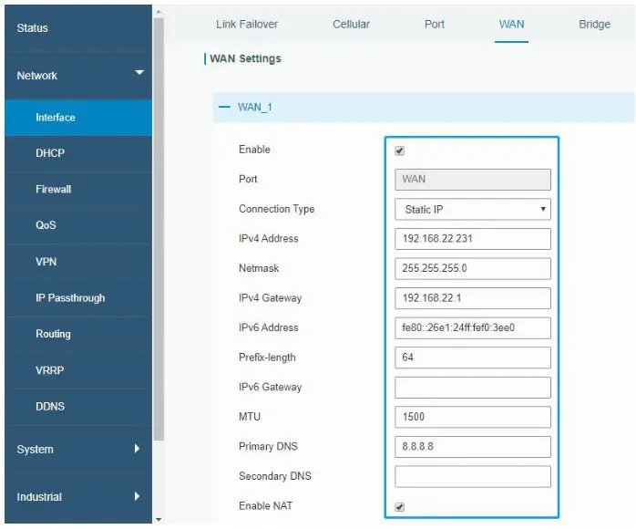Click the Primary DNS label
This screenshot has width=636, height=529.
[x=268, y=447]
